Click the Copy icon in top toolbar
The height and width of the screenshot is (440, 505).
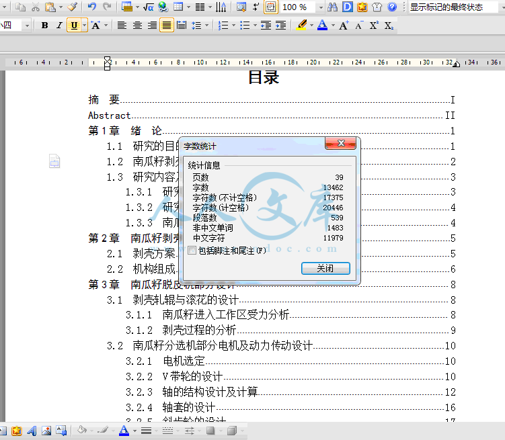click(21, 7)
